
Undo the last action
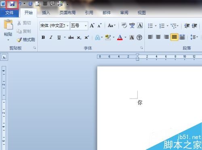point(20,4)
